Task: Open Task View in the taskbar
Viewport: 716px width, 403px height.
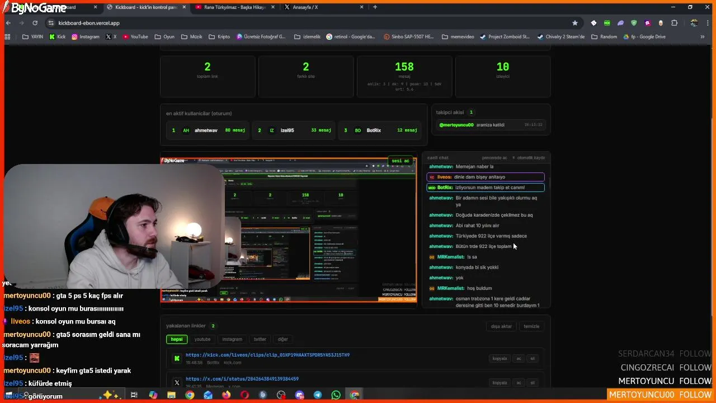Action: pos(134,395)
